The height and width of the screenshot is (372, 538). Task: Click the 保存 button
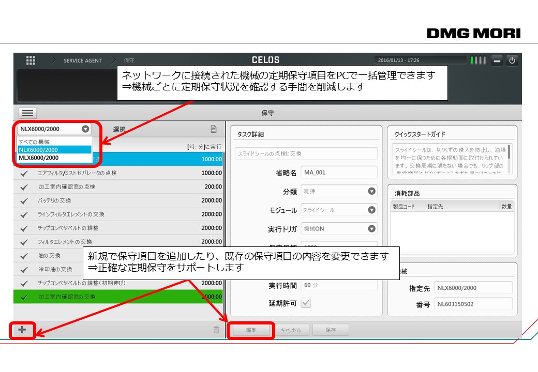331,330
